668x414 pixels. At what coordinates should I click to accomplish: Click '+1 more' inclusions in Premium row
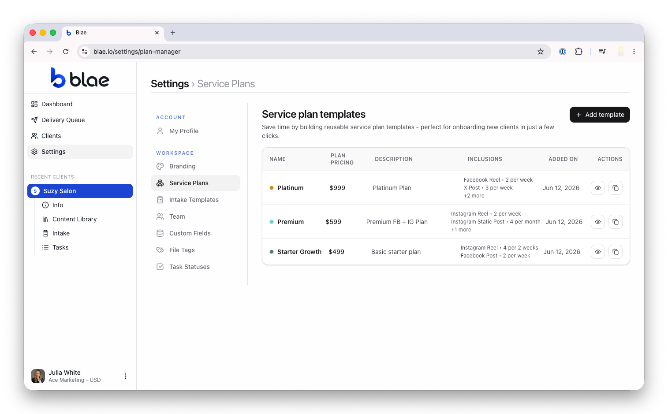click(461, 230)
